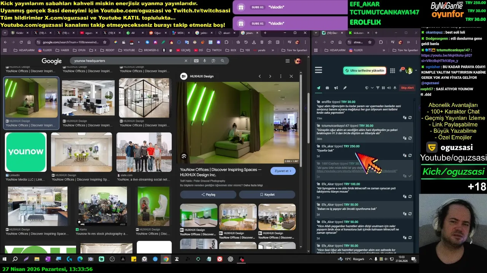This screenshot has height=273, width=487.
Task: Open Alamy stock photography thumbnail
Action: pyautogui.click(x=103, y=206)
